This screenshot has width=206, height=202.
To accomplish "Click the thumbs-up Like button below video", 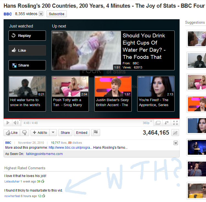I will coord(12,132).
